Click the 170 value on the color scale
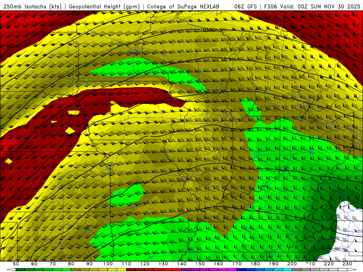 point(237,264)
